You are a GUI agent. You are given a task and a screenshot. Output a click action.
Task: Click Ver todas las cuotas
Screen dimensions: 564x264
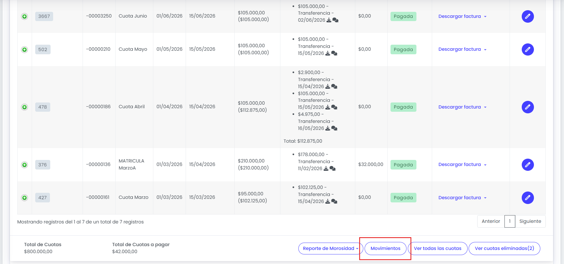438,248
